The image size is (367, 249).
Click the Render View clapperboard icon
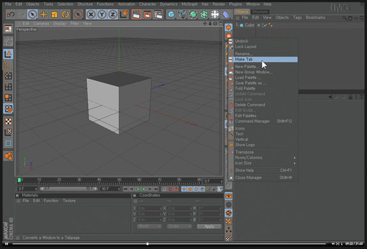[x=136, y=15]
